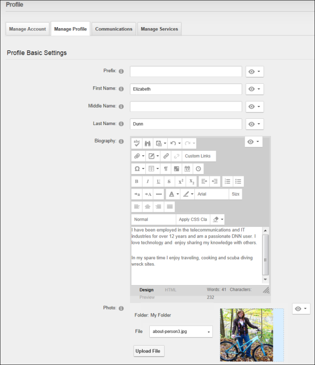Expand the text color dropdown arrow

(178, 194)
